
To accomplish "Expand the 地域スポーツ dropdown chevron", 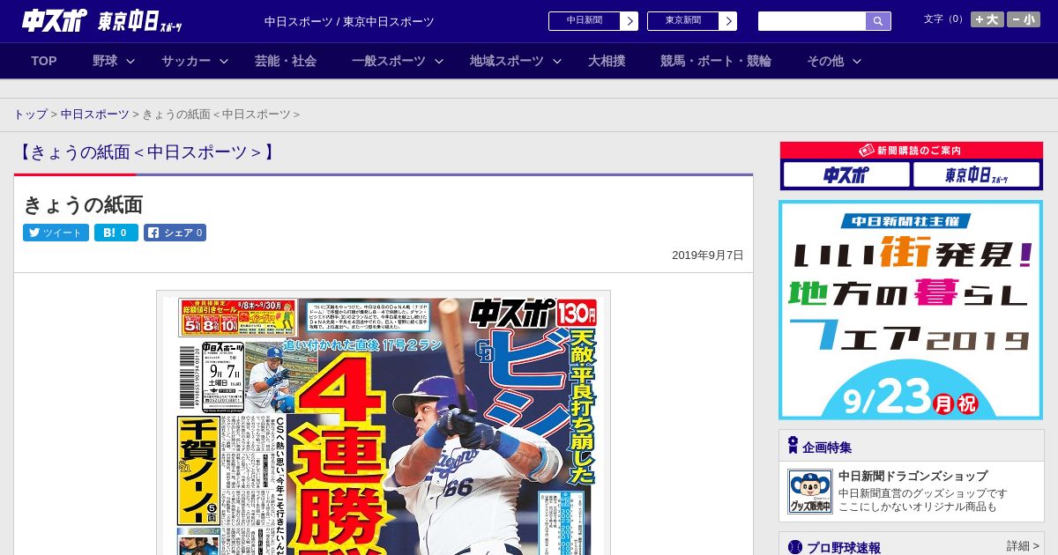I will [x=557, y=61].
